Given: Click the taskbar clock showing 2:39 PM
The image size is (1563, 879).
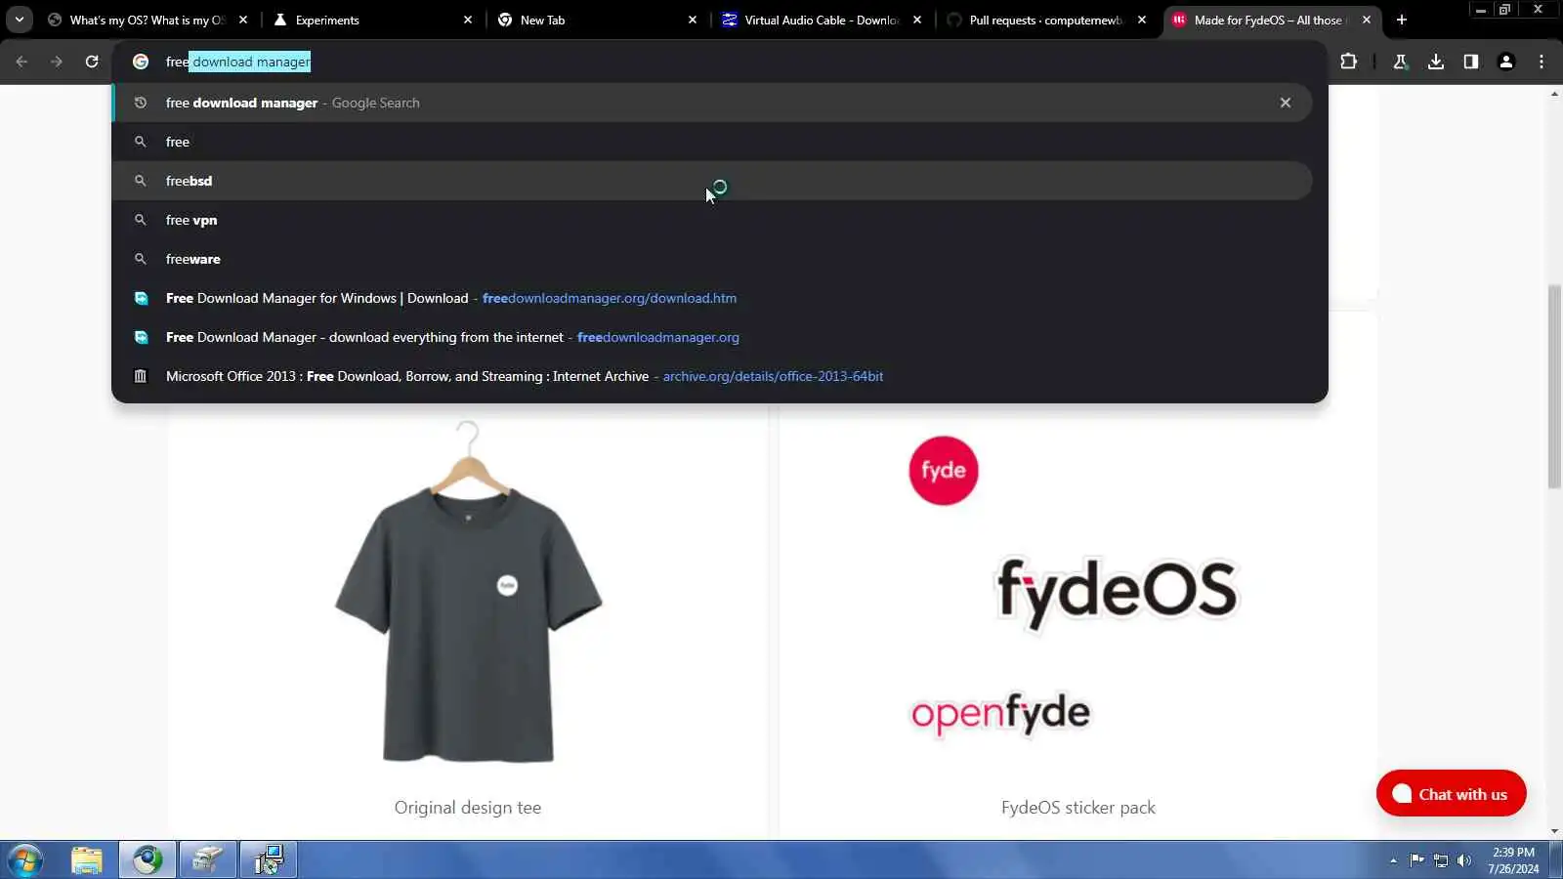Looking at the screenshot, I should [x=1513, y=860].
